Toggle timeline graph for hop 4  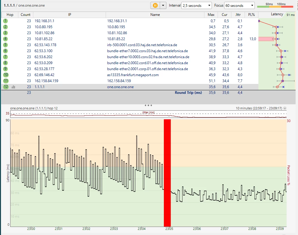[x=5, y=39]
